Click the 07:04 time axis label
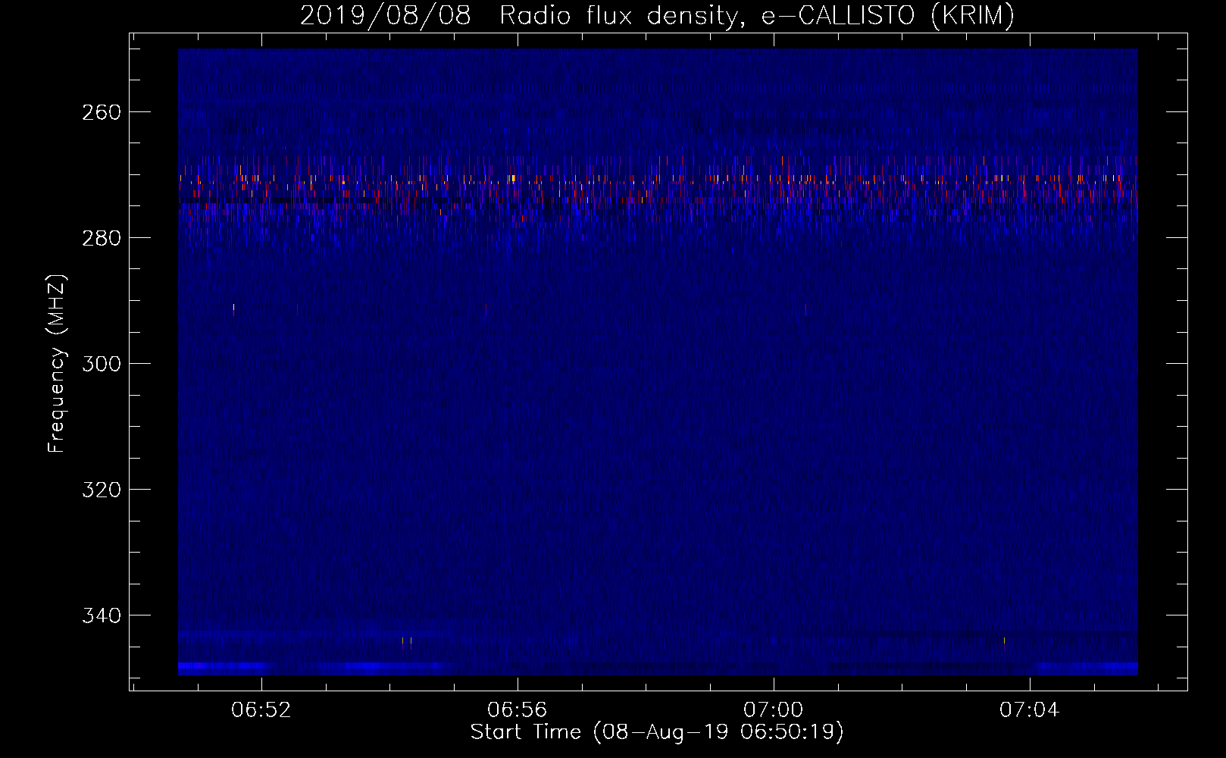Image resolution: width=1226 pixels, height=758 pixels. point(1030,710)
